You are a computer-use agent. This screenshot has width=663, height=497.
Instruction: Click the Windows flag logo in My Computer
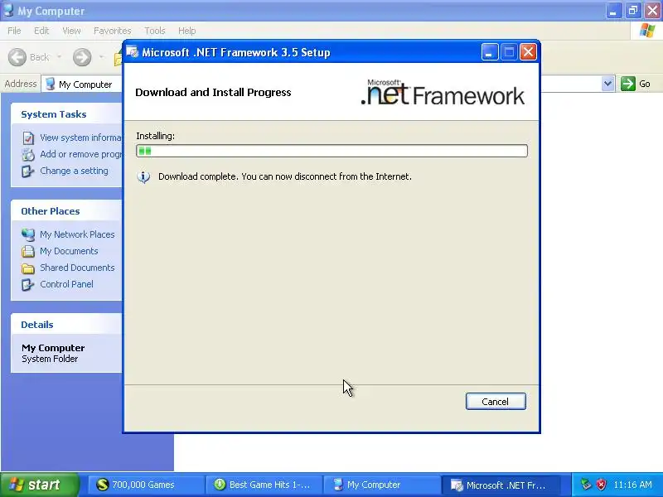point(646,31)
